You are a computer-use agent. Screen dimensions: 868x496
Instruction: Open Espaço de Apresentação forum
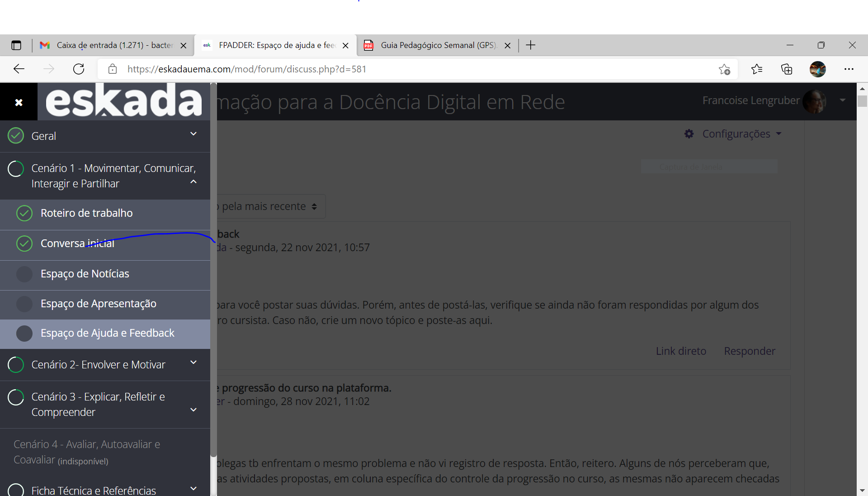[x=98, y=304]
